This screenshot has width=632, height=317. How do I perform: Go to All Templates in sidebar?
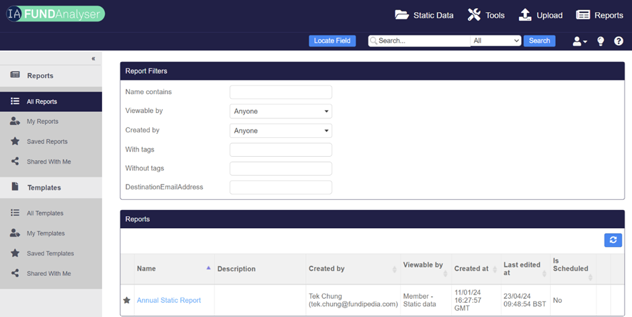45,213
